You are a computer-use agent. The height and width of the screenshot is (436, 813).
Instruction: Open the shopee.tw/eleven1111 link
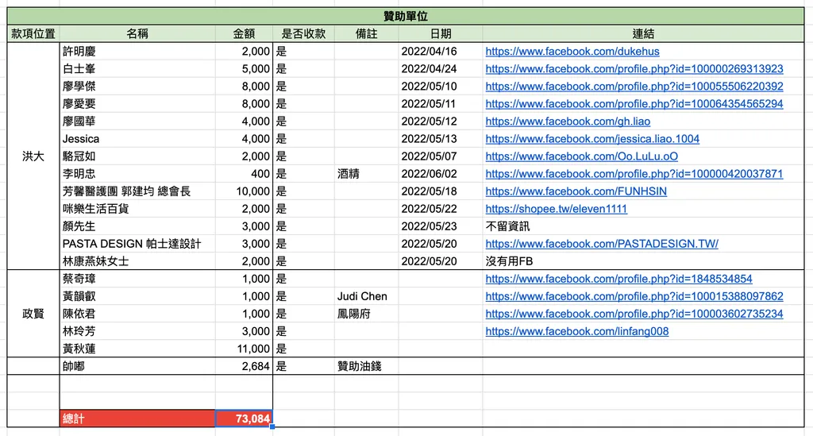pos(557,209)
